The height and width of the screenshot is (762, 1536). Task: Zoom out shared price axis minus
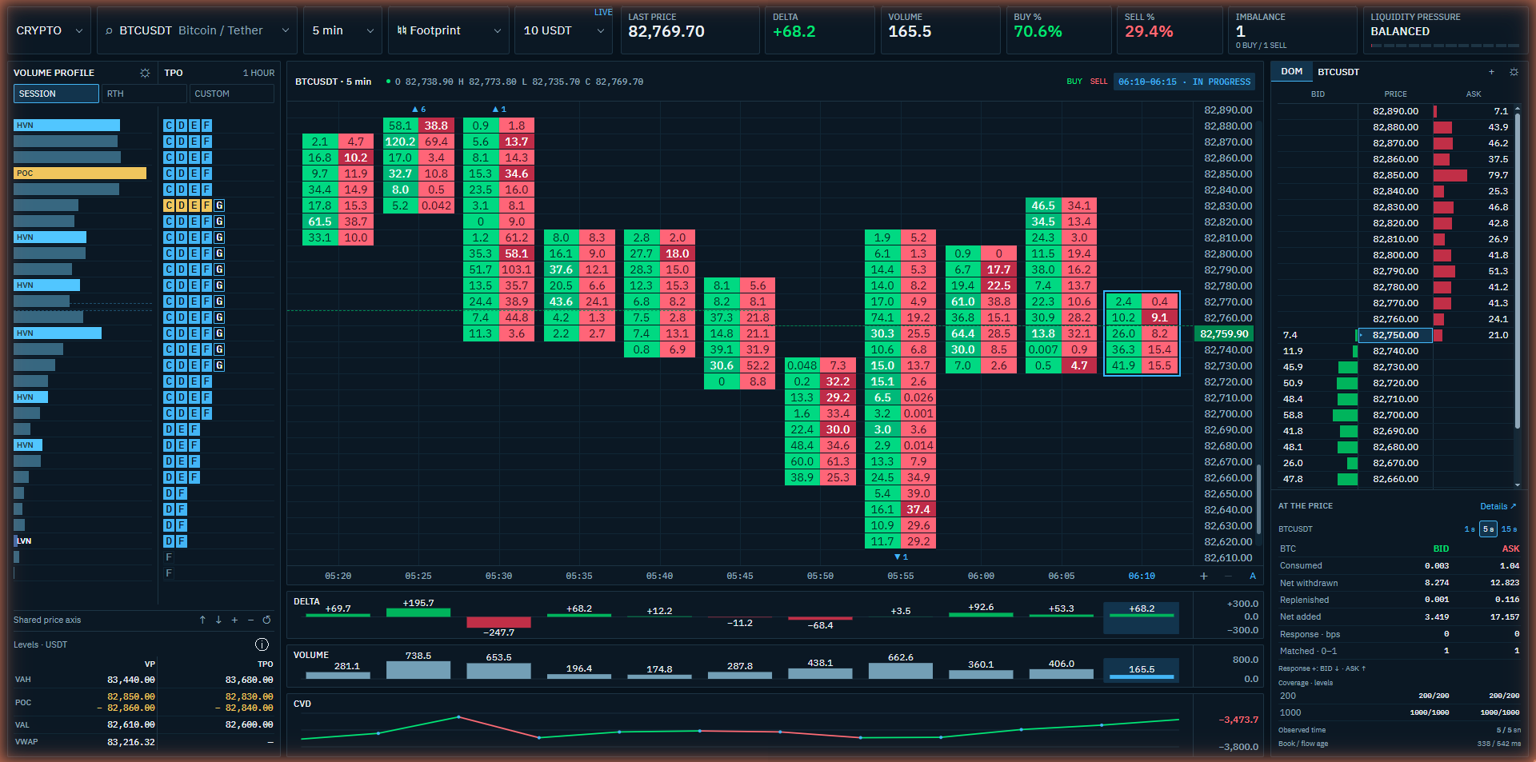tap(250, 620)
